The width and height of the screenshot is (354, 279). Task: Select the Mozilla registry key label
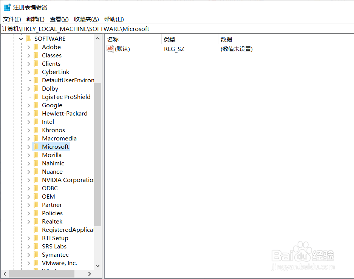click(x=52, y=155)
